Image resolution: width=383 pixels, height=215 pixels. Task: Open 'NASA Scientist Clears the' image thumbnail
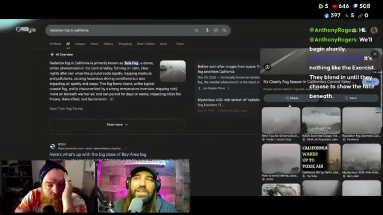pyautogui.click(x=321, y=121)
